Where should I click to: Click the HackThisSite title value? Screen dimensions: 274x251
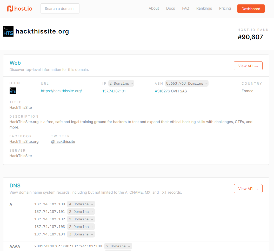point(21,108)
